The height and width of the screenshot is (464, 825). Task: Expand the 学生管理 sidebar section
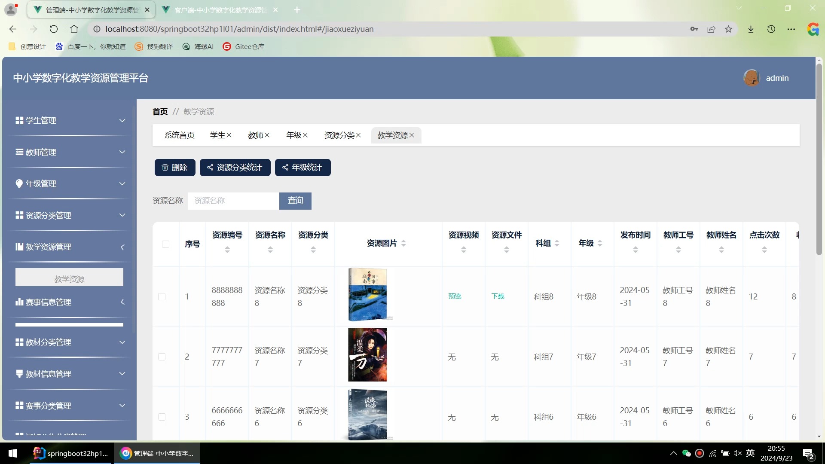pyautogui.click(x=69, y=121)
